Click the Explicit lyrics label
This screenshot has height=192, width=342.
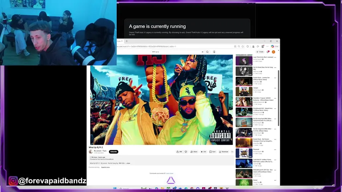[105, 168]
